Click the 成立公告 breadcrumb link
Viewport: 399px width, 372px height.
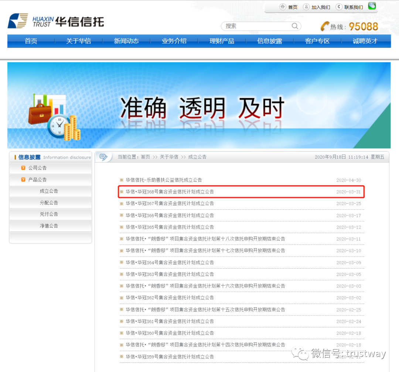coord(197,157)
